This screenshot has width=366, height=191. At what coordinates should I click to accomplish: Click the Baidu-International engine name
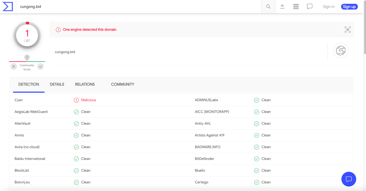(x=30, y=159)
